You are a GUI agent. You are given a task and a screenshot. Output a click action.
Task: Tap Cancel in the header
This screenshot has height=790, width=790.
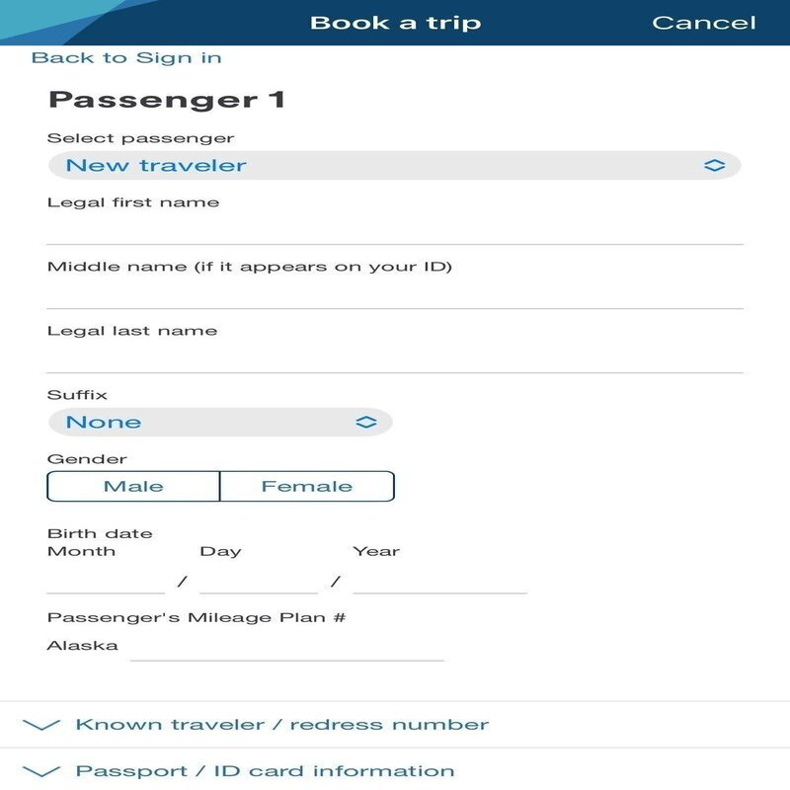(x=704, y=23)
